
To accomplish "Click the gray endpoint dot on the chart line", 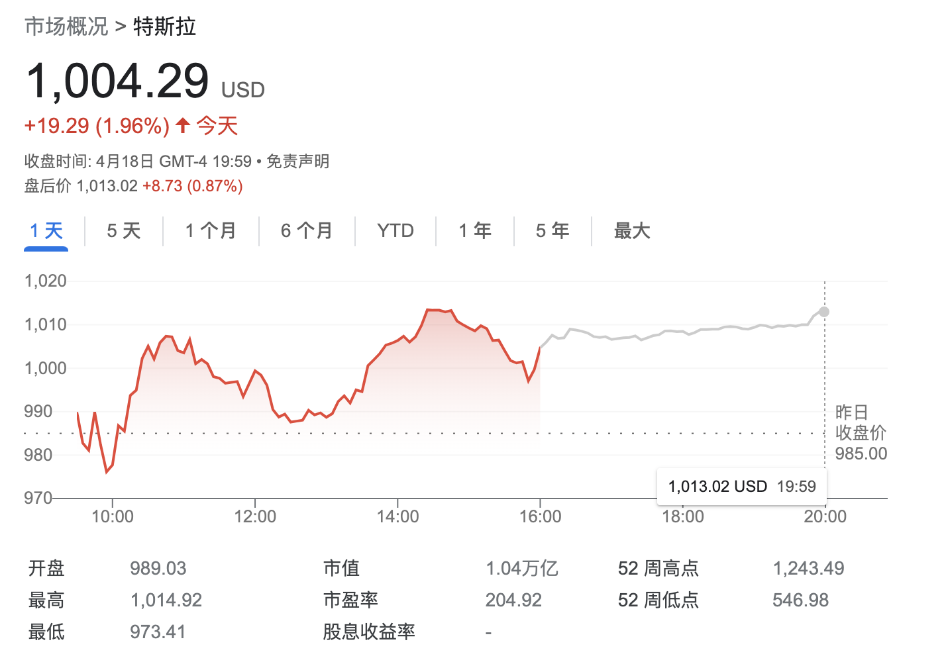I will click(823, 311).
